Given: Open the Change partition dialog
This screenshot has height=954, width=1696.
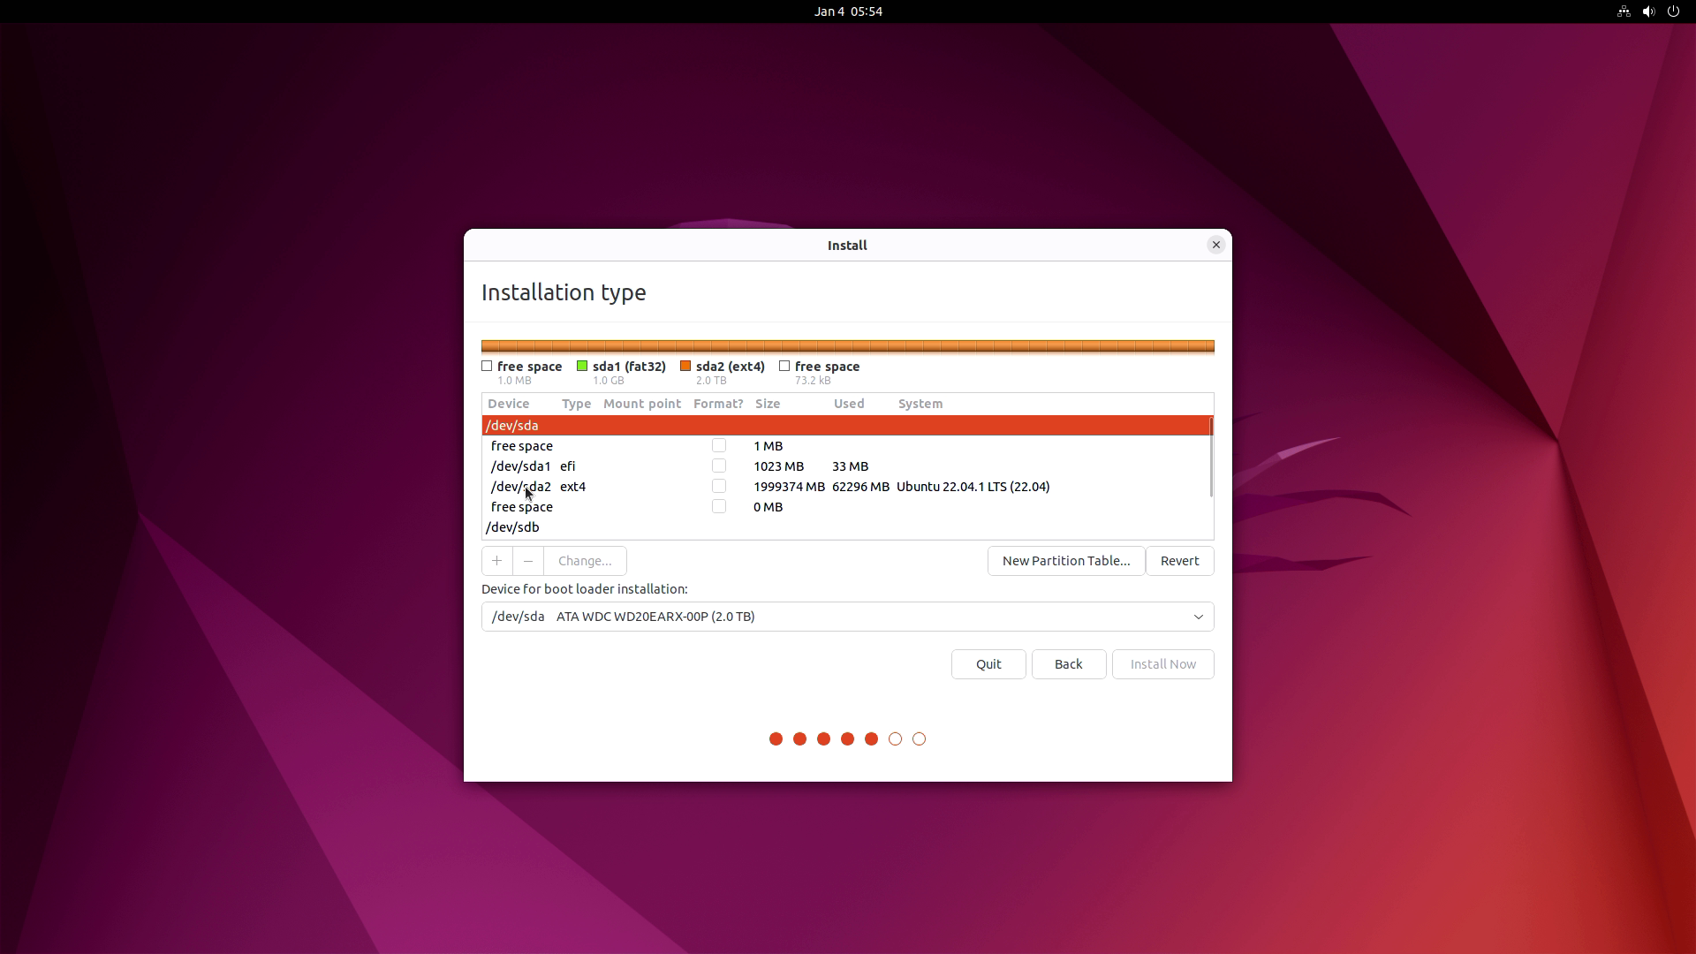Looking at the screenshot, I should coord(585,561).
